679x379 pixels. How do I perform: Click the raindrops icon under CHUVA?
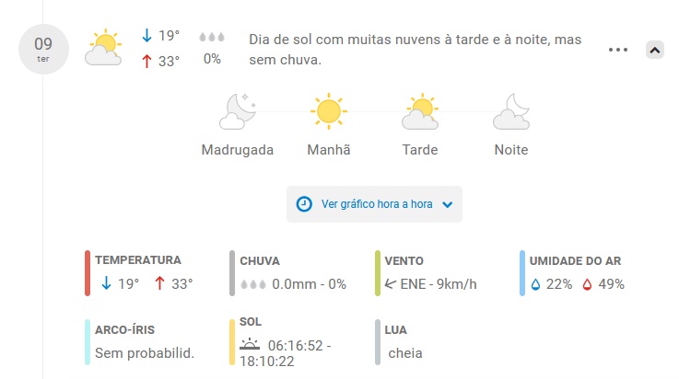tap(253, 284)
